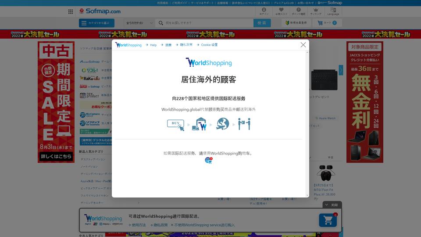
Task: Open the 资费 fees link in popup
Action: click(x=168, y=45)
